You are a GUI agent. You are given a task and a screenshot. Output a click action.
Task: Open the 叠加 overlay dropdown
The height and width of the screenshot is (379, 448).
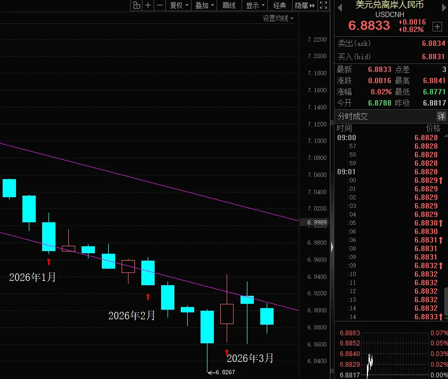point(204,5)
